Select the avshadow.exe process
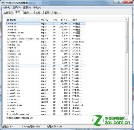This screenshot has height=130, width=134. [46, 54]
